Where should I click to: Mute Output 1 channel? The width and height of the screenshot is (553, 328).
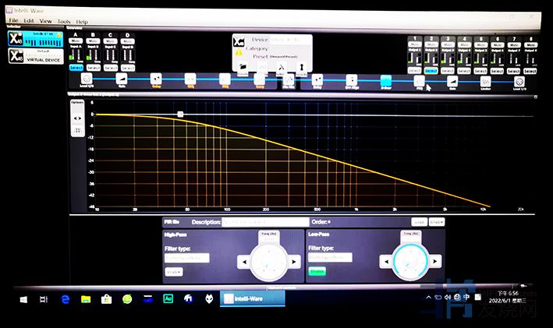point(416,44)
